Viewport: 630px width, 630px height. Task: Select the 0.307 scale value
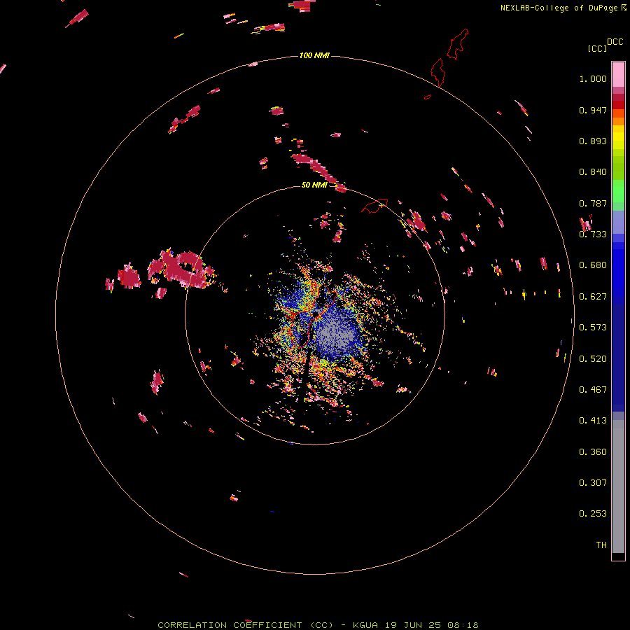[593, 483]
